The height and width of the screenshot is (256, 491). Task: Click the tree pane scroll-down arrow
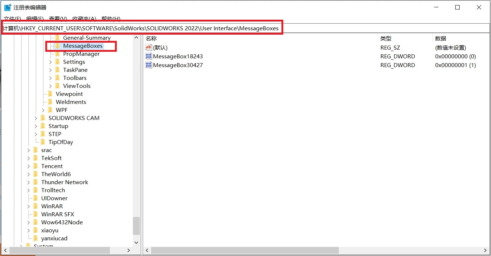coord(136,243)
